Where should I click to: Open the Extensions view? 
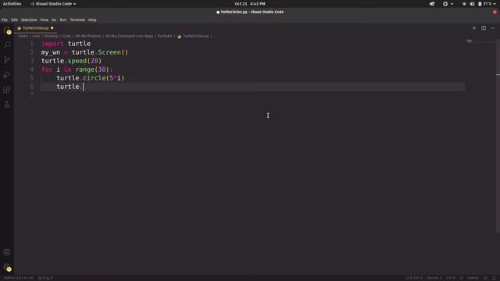[7, 90]
